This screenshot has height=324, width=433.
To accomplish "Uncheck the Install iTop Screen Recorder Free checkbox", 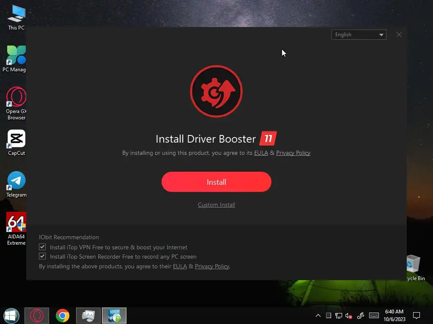I will click(x=42, y=256).
